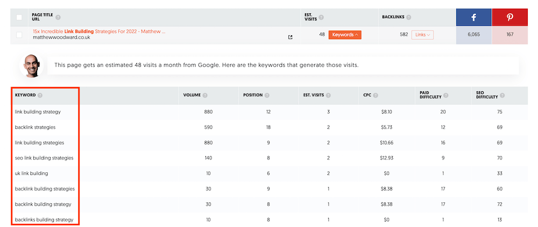Image resolution: width=538 pixels, height=227 pixels.
Task: Click the help icon next to Position header
Action: point(267,96)
